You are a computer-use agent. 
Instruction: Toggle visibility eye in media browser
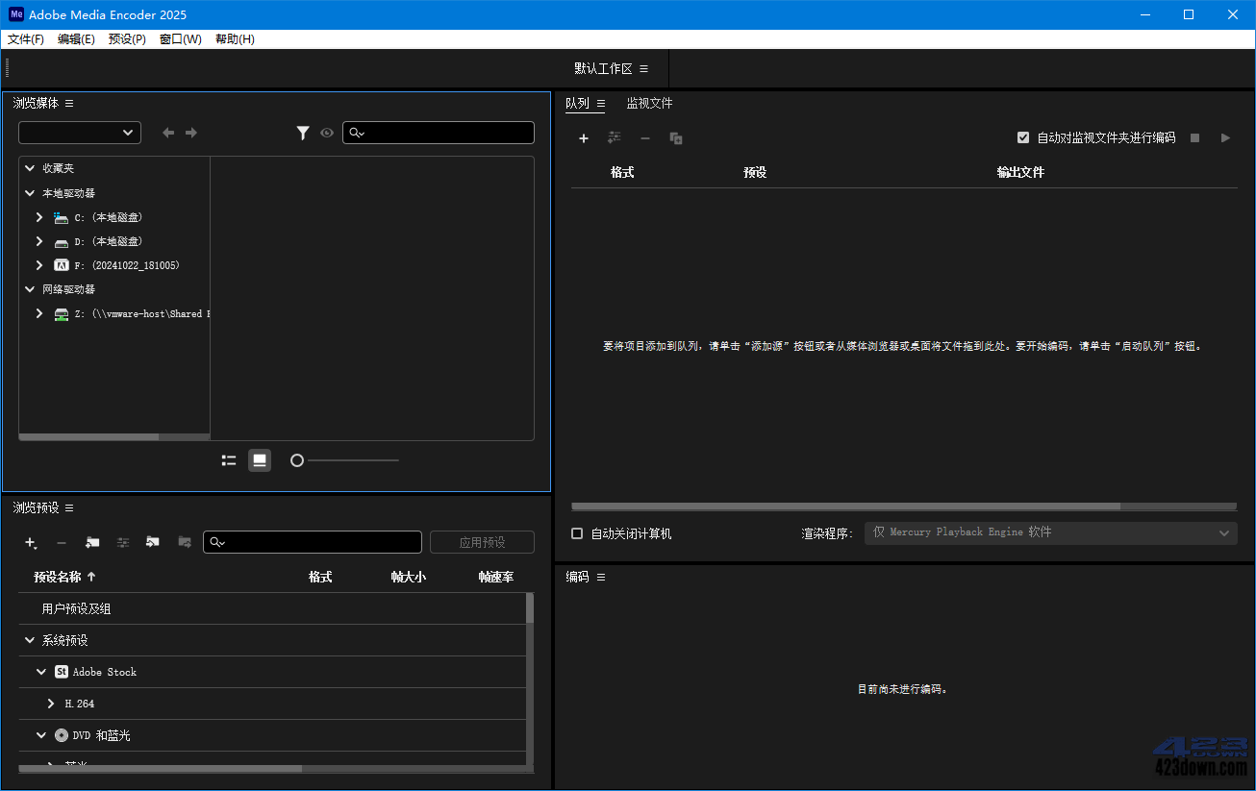tap(327, 133)
